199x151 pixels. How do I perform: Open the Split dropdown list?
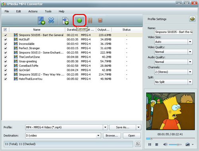tap(190, 82)
